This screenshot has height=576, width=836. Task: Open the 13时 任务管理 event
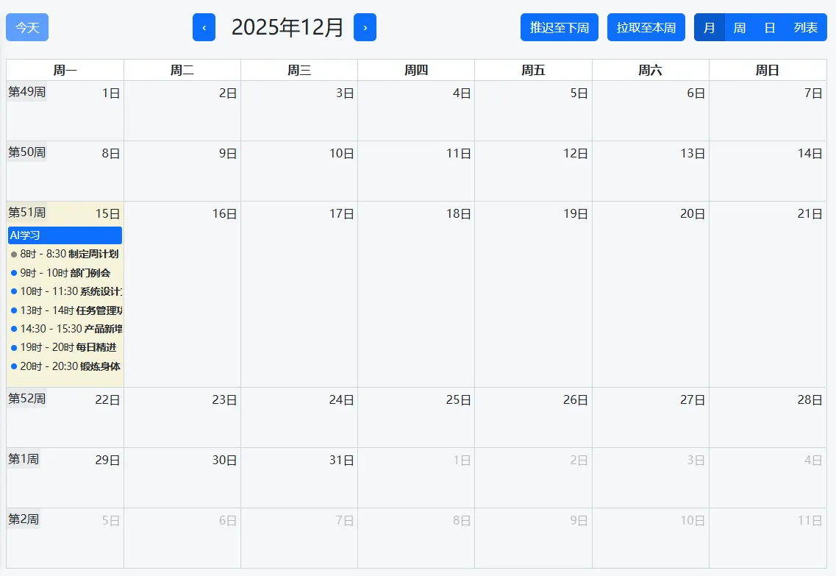pos(65,310)
